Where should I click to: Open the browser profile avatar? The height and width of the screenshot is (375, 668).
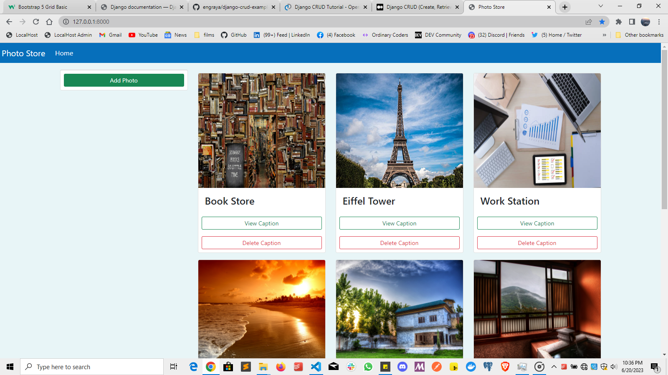(x=646, y=21)
